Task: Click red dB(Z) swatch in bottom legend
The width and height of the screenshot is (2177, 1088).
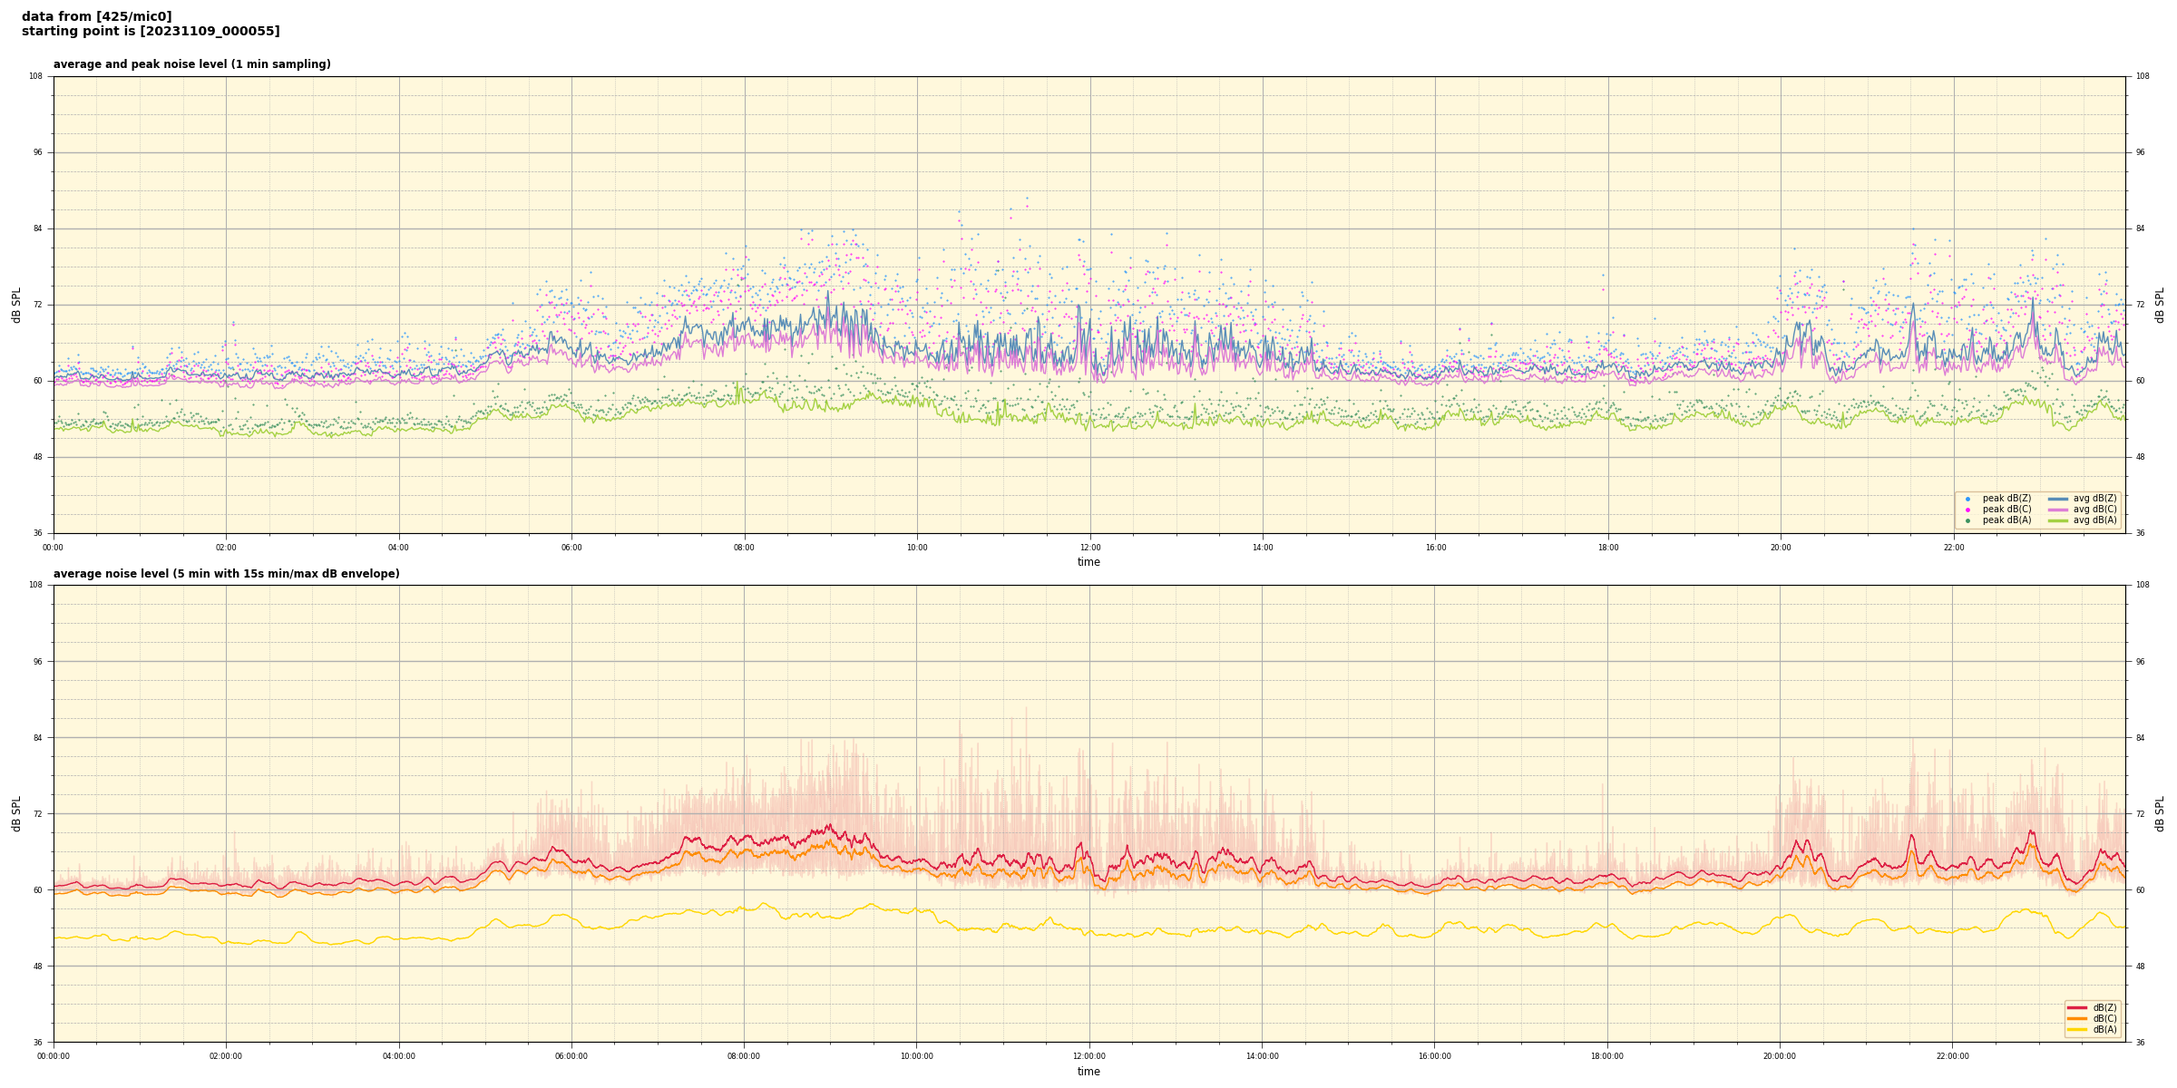Action: (x=2077, y=1007)
